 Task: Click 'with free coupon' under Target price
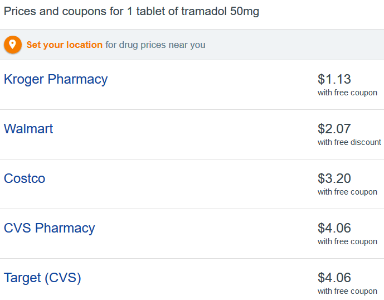click(347, 291)
